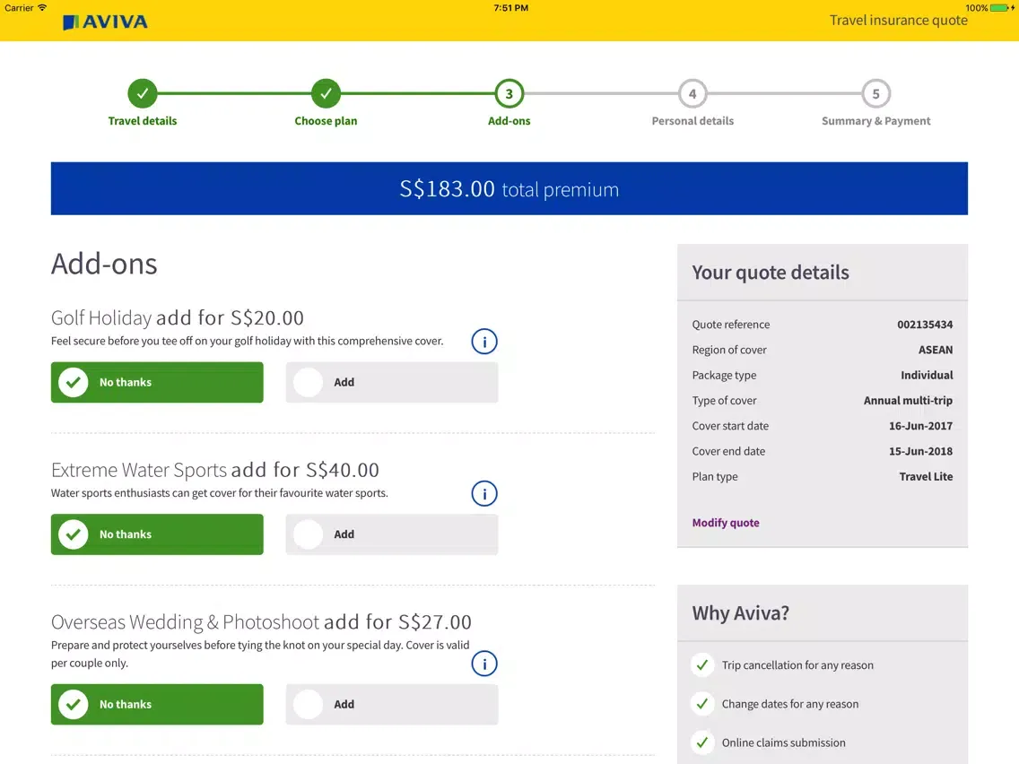Tap the S$183.00 total premium banner
This screenshot has width=1019, height=764.
(509, 188)
